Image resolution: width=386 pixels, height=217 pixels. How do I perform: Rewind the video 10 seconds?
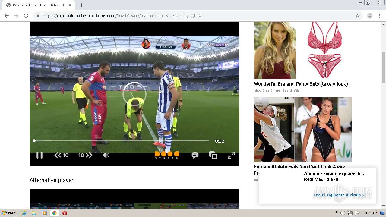[61, 155]
